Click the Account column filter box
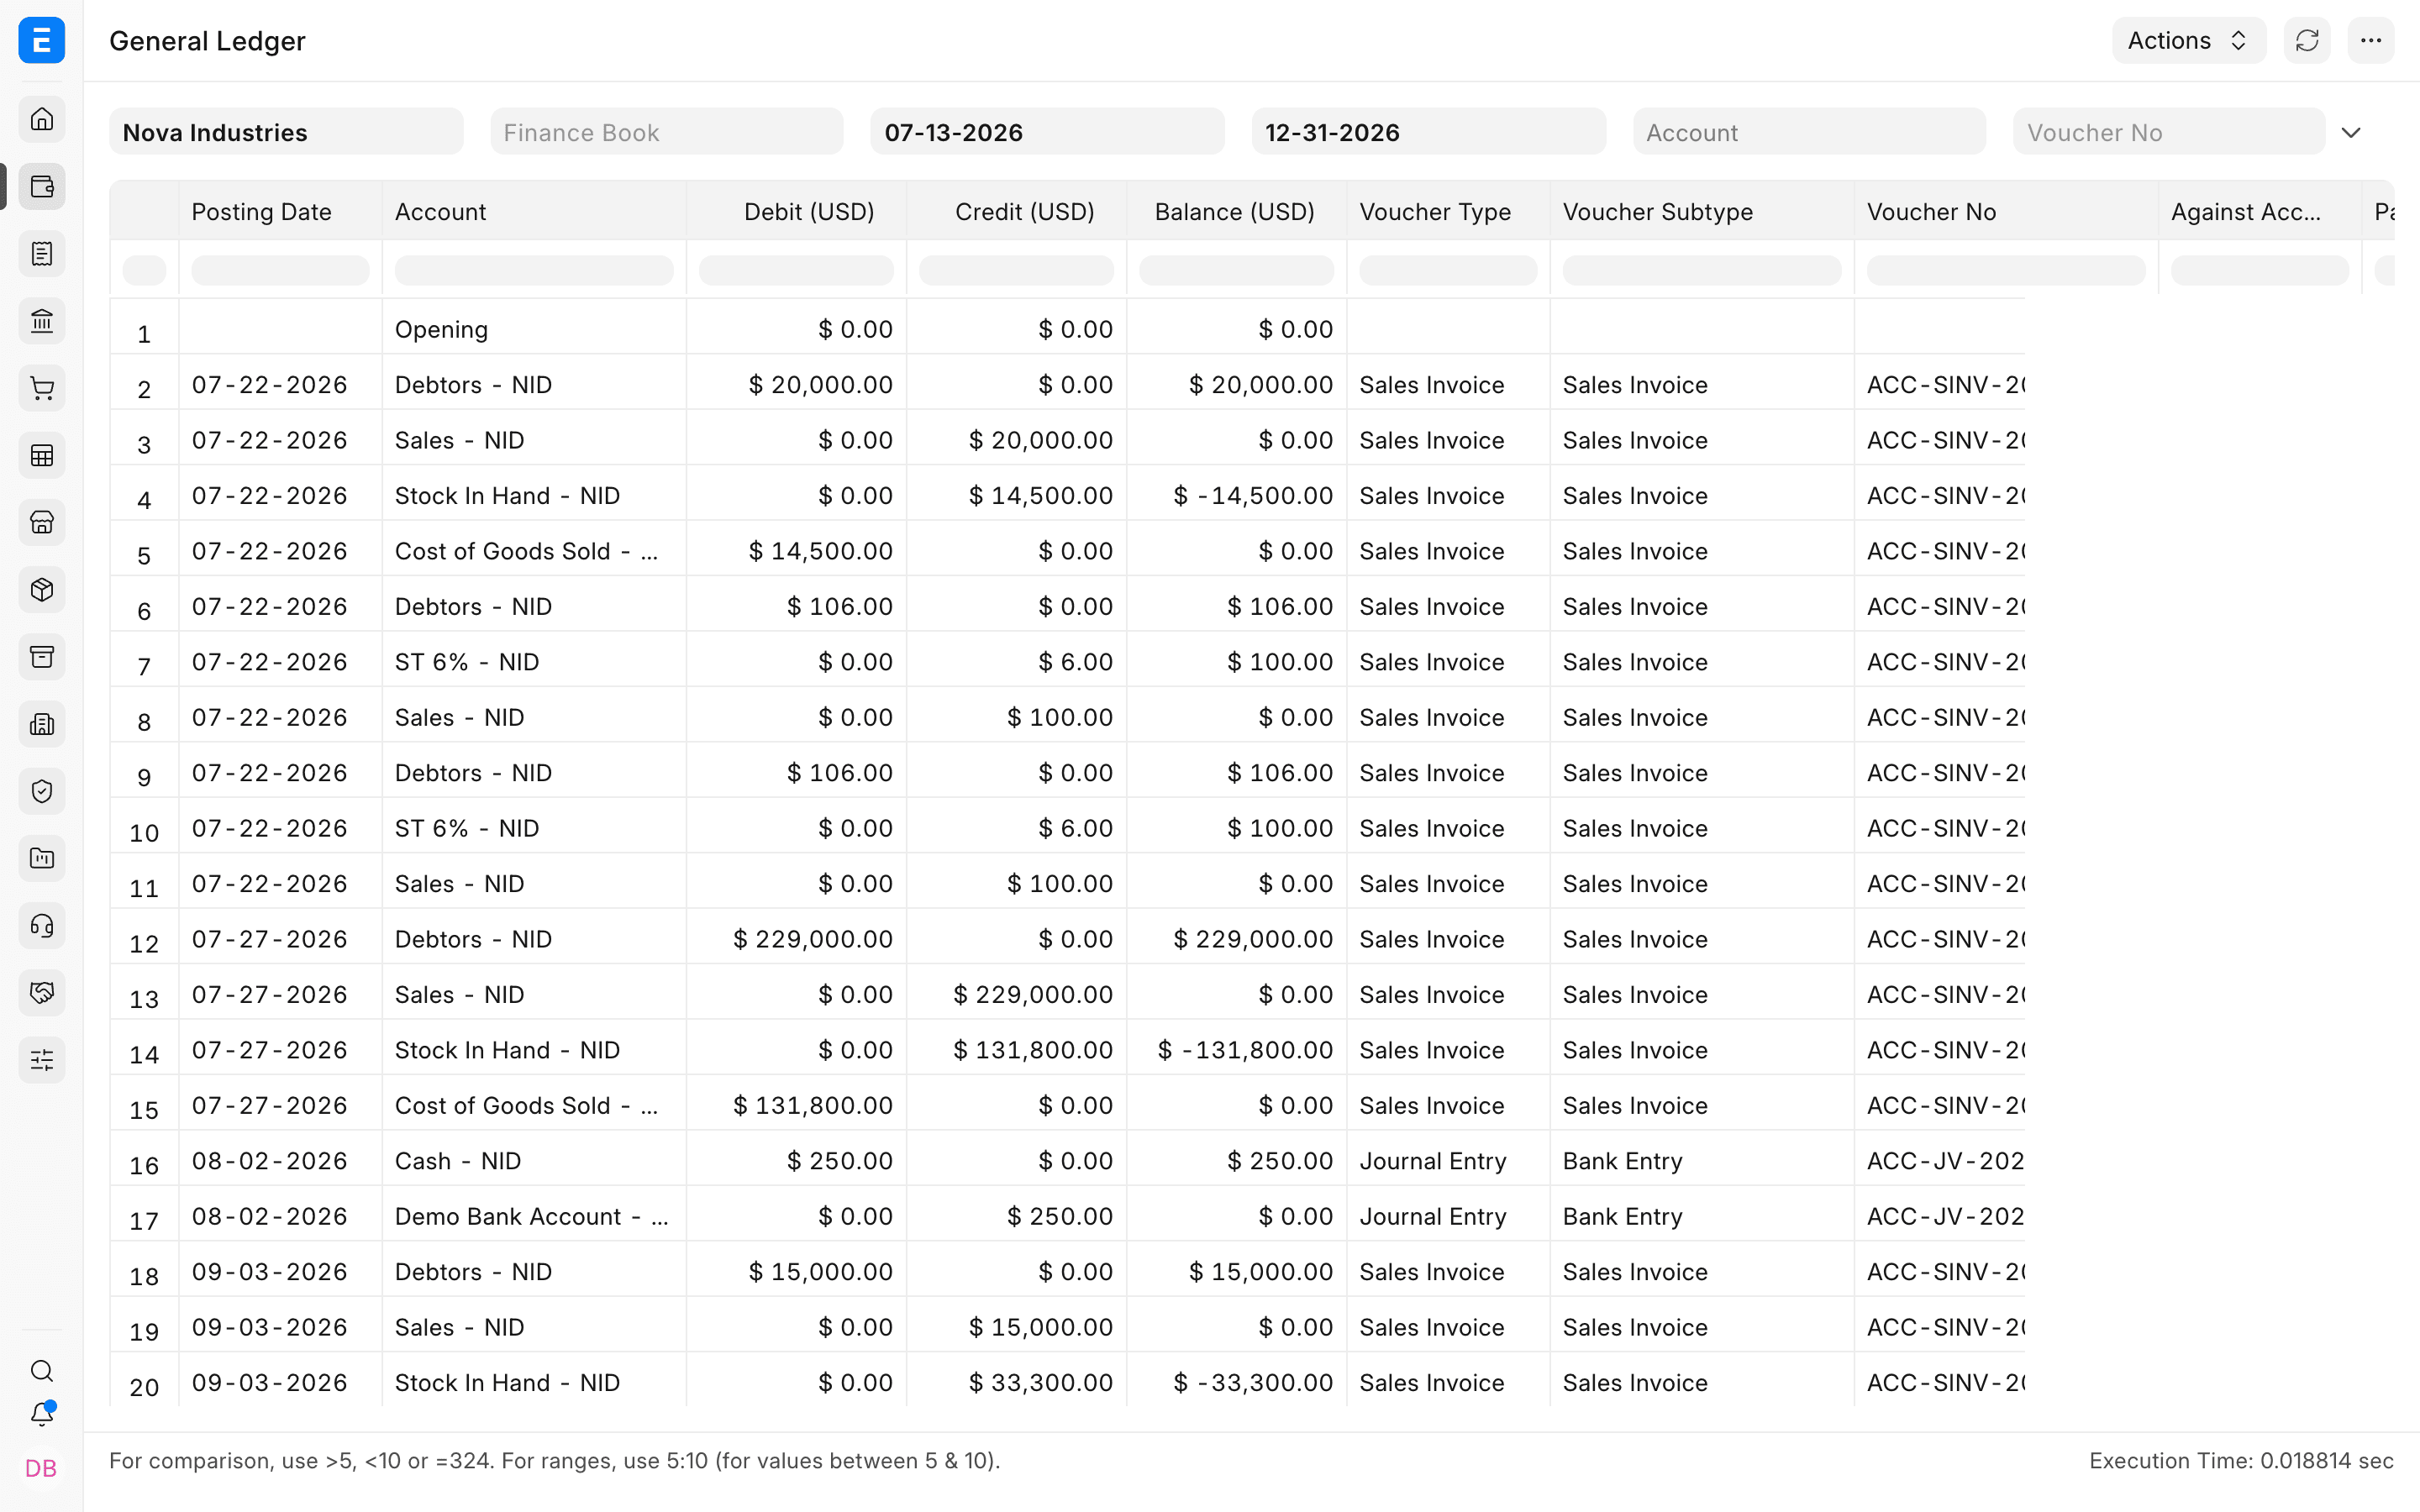Image resolution: width=2420 pixels, height=1512 pixels. [534, 270]
